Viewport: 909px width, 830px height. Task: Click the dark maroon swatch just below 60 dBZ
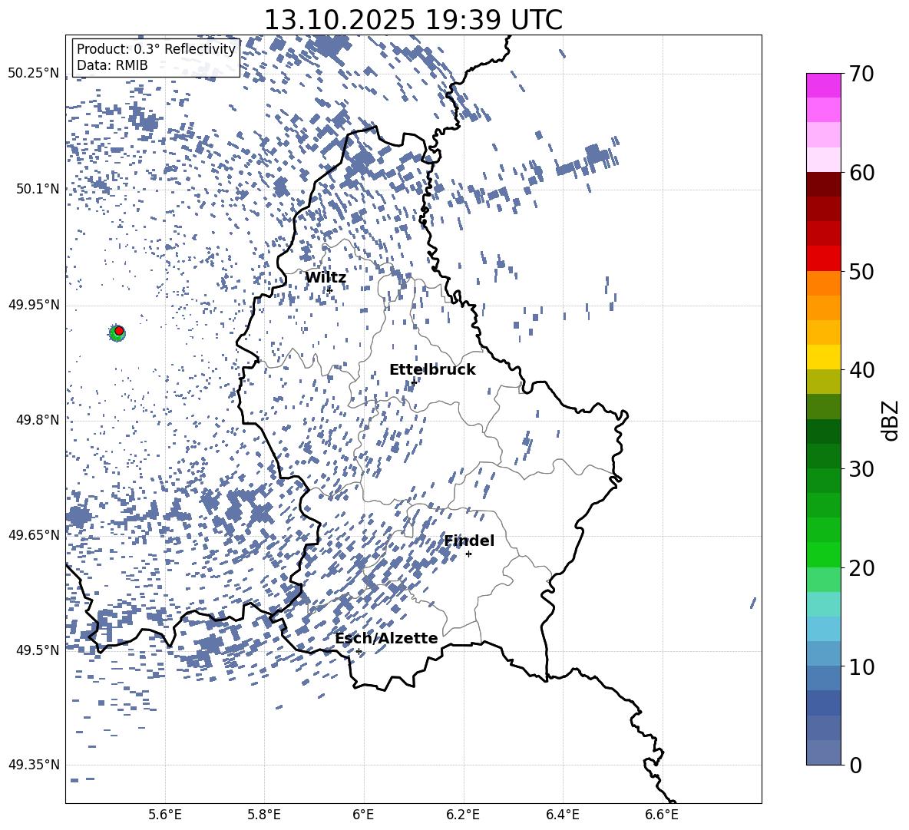824,184
